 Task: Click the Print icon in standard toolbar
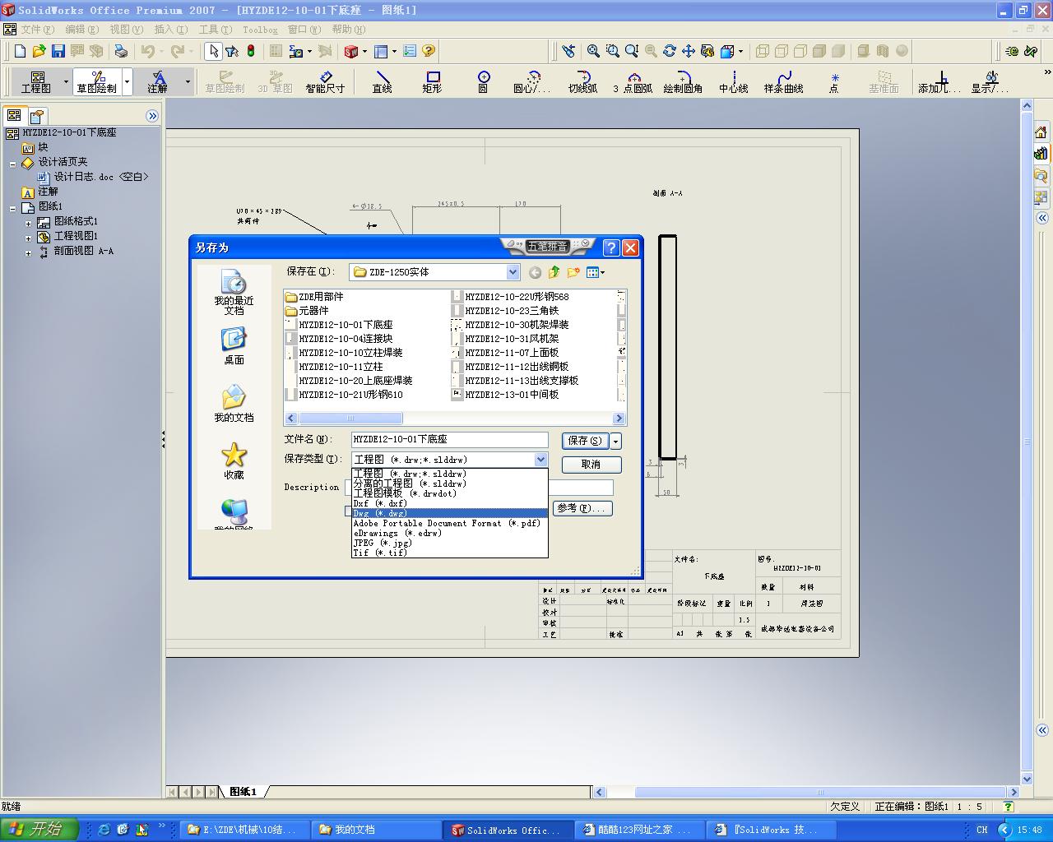click(x=121, y=51)
